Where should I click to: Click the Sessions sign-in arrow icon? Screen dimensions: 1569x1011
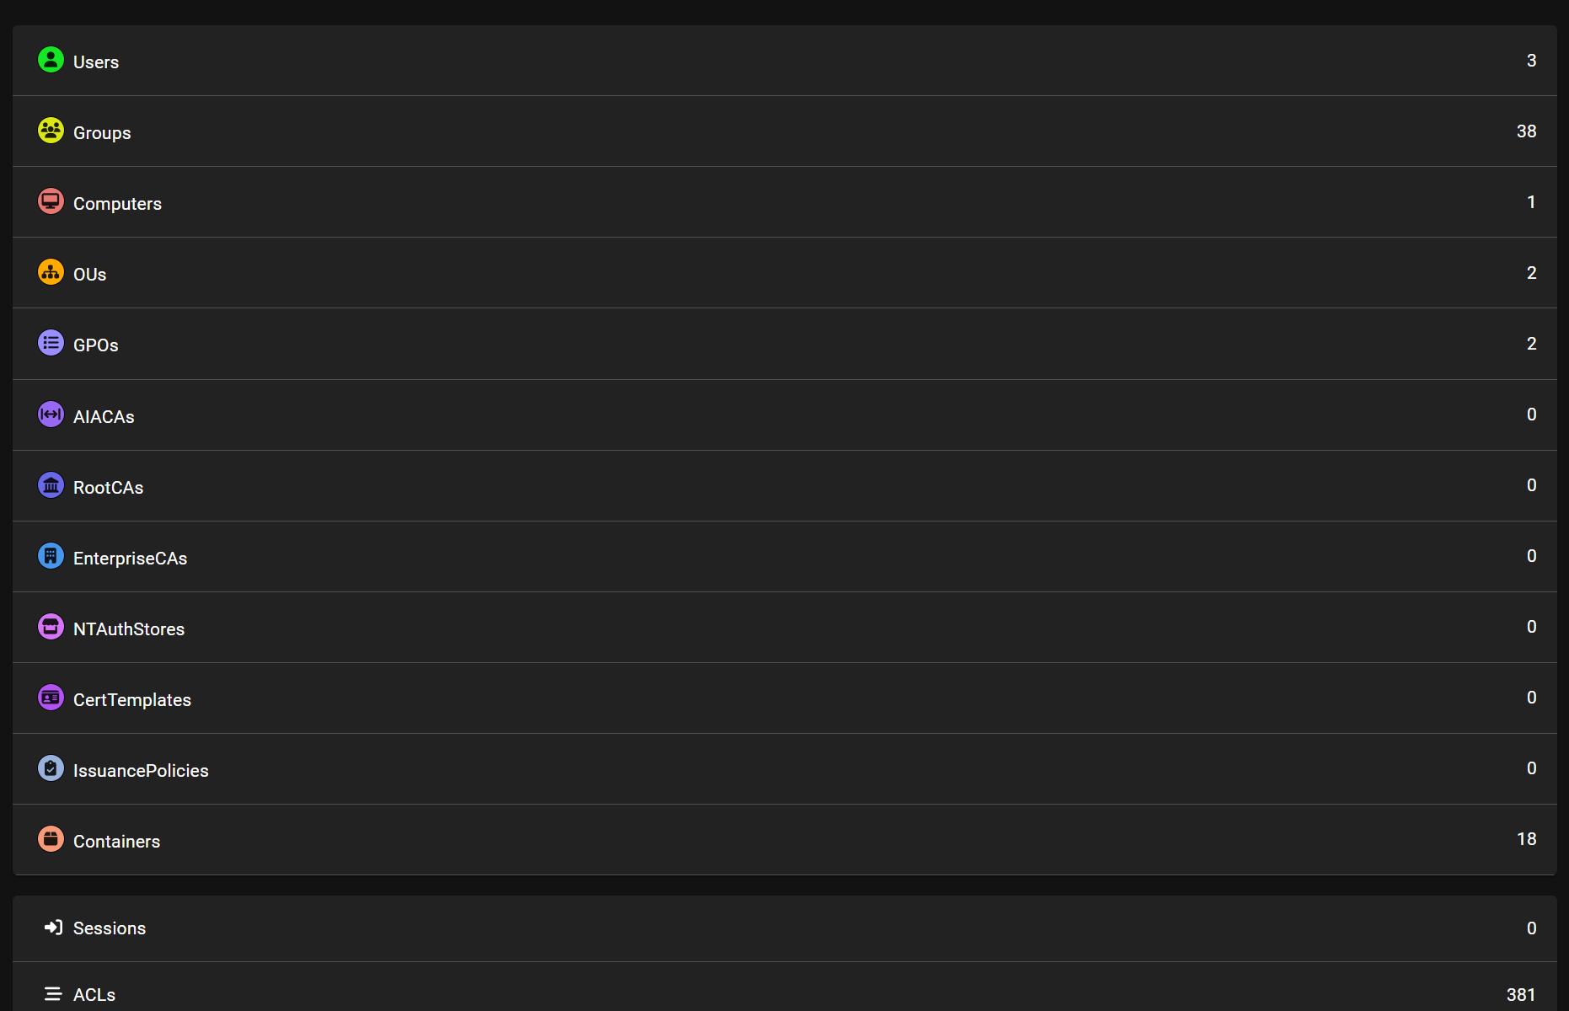click(53, 928)
